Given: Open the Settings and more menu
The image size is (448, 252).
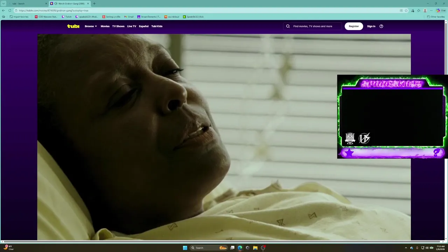Looking at the screenshot, I should tap(431, 10).
